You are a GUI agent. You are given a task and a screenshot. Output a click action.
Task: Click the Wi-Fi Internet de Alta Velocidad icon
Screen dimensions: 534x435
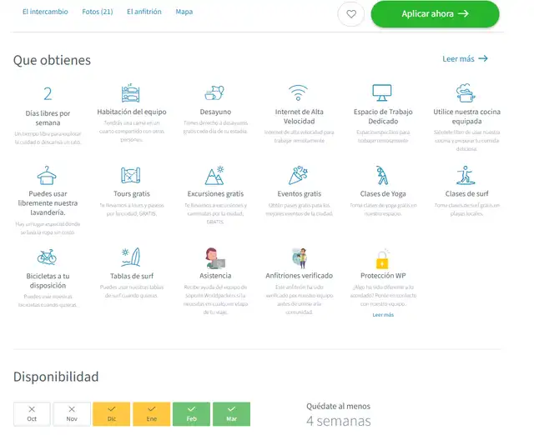pyautogui.click(x=298, y=92)
